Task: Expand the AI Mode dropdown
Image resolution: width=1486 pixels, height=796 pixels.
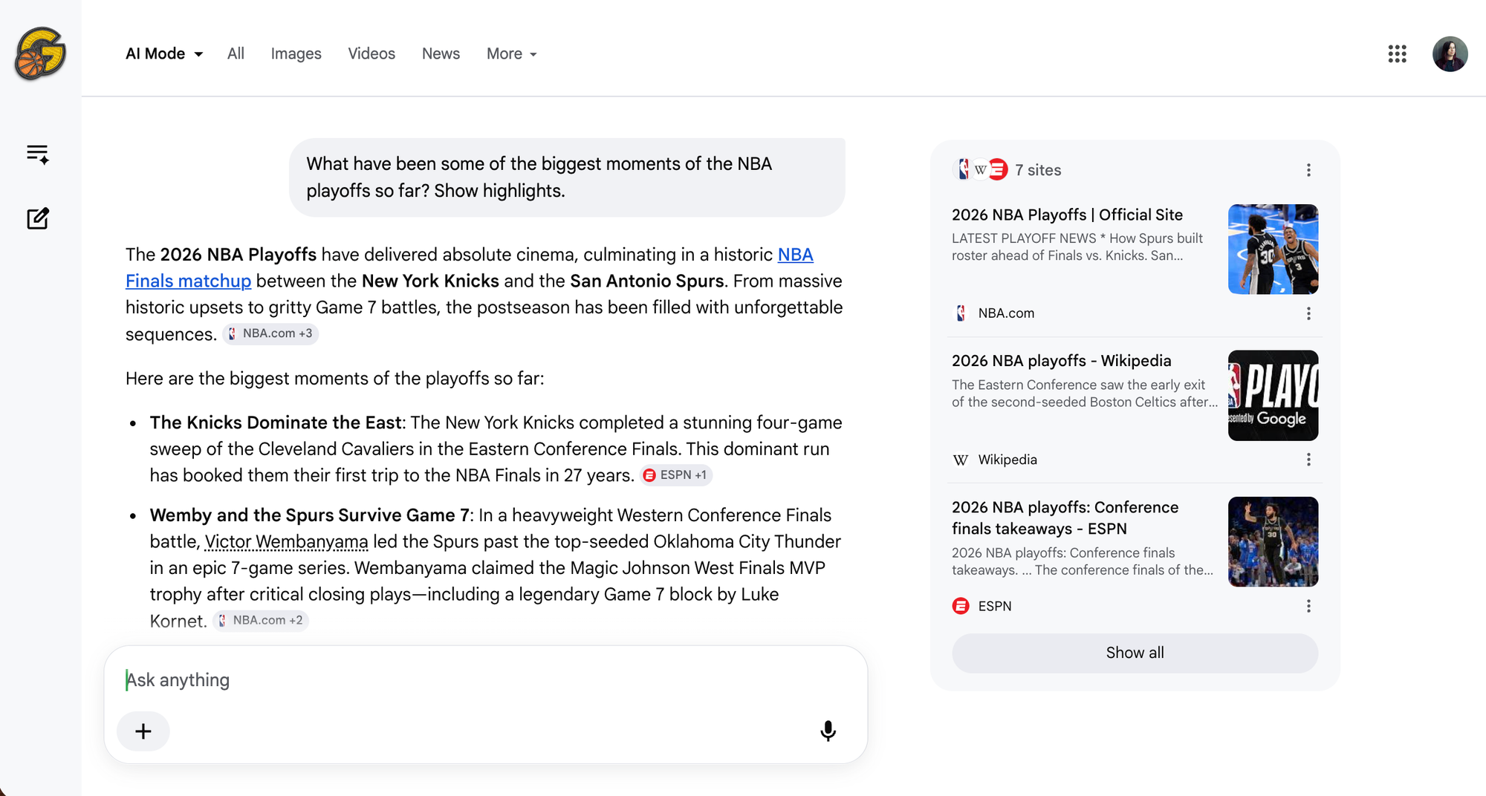Action: coord(164,53)
